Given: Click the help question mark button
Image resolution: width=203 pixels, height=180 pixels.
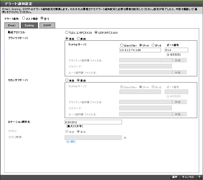Looking at the screenshot, I should [199, 177].
